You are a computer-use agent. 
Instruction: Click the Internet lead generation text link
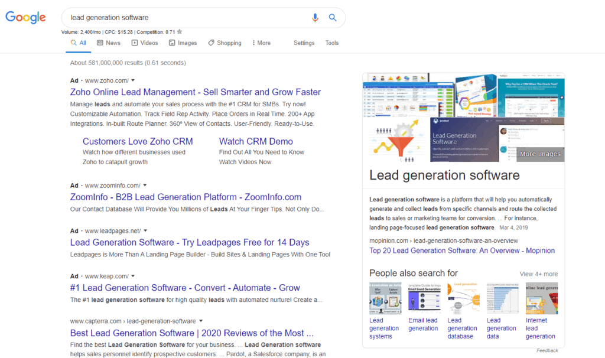(541, 328)
